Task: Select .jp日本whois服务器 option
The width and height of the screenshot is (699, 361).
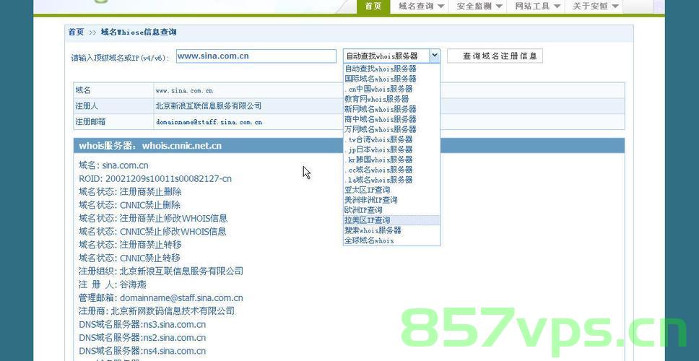Action: point(391,149)
